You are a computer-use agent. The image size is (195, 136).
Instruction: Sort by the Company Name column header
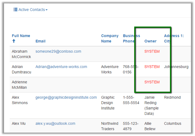coord(110,38)
